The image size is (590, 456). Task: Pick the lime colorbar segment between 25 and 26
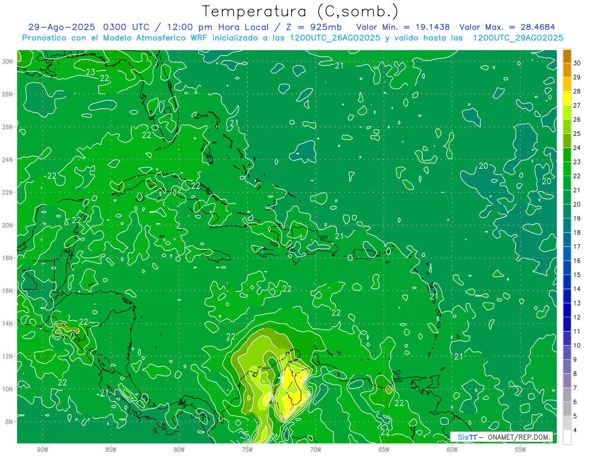click(567, 126)
